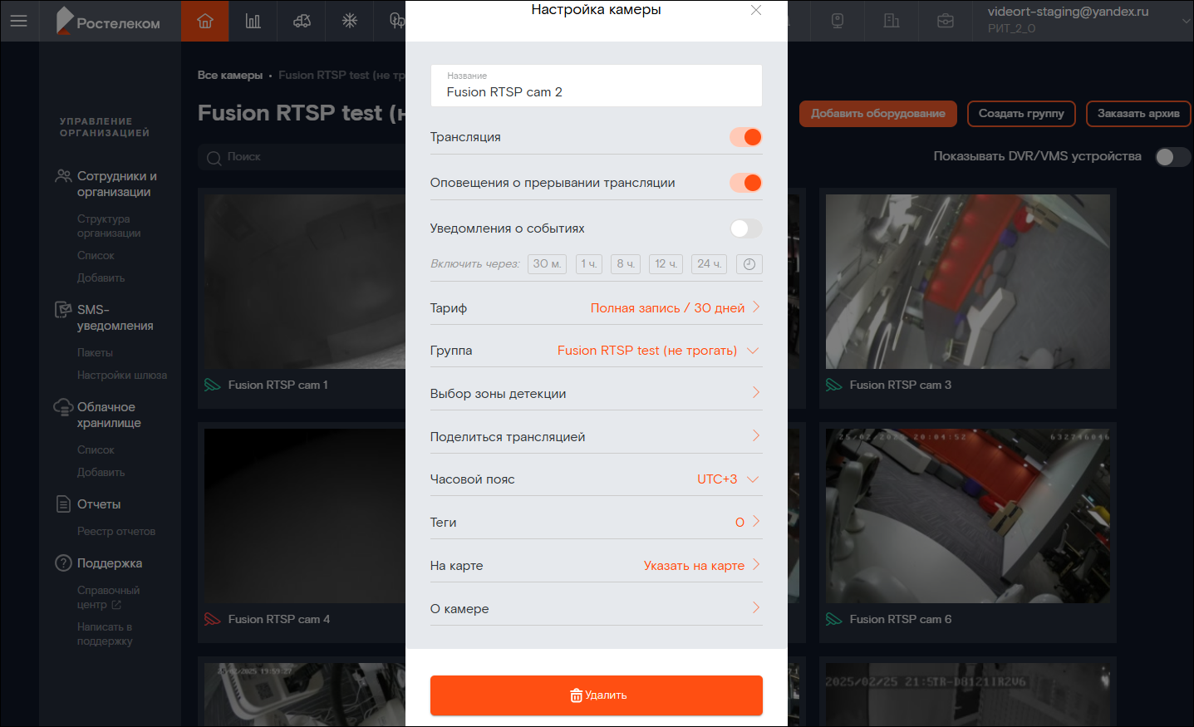The image size is (1194, 727).
Task: Click the red Удалить button
Action: (x=596, y=695)
